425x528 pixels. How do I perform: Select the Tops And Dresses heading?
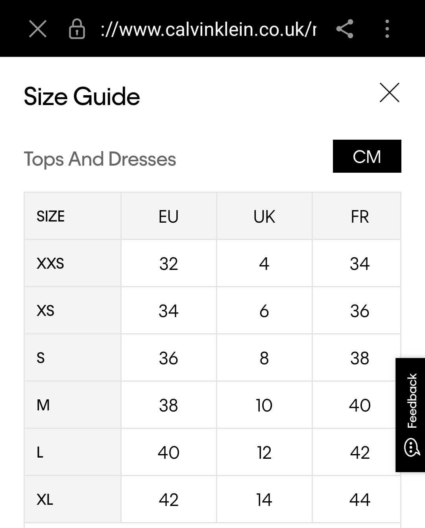100,159
